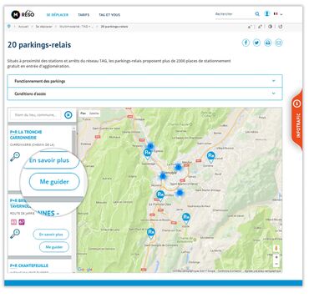Expand Fonctionnement des parkings section
Viewport: 309px width, 303px height.
click(x=144, y=81)
